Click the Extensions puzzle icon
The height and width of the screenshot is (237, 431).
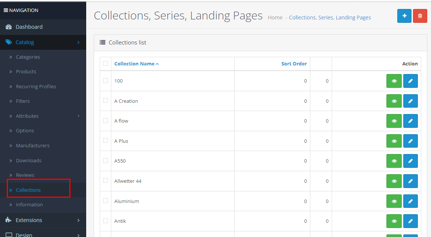(9, 220)
